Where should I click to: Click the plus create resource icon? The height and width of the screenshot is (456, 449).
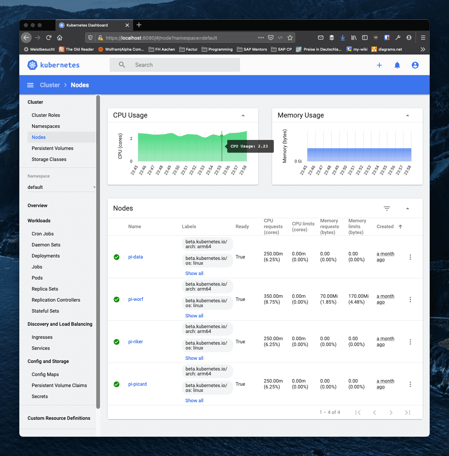[379, 65]
